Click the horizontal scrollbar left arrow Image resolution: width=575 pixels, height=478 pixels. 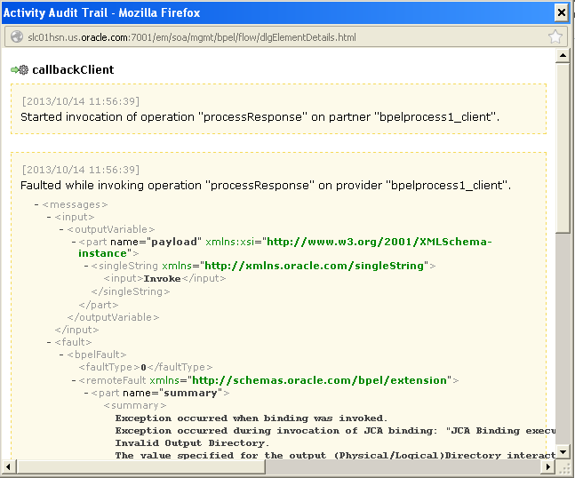[8, 467]
